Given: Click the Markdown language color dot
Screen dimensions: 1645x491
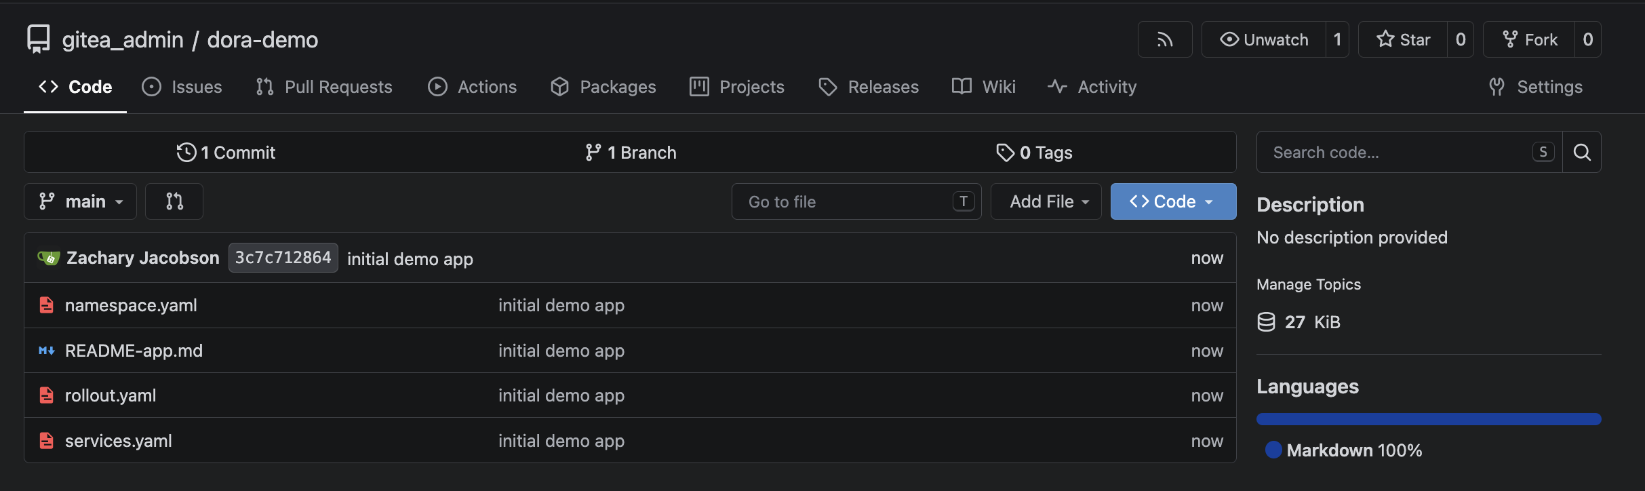Looking at the screenshot, I should (x=1273, y=450).
